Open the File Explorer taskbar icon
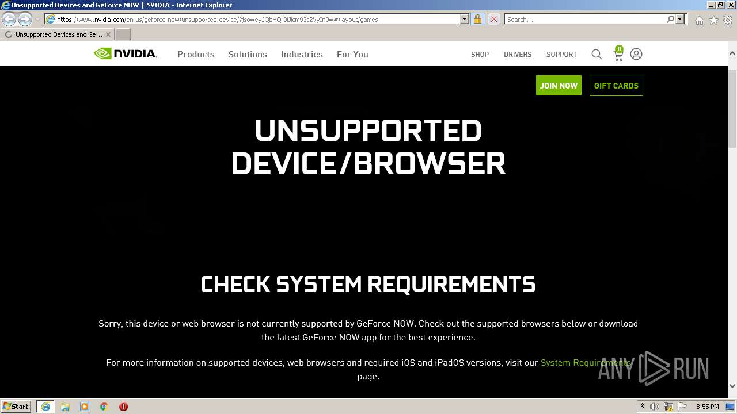The image size is (737, 414). click(x=65, y=407)
